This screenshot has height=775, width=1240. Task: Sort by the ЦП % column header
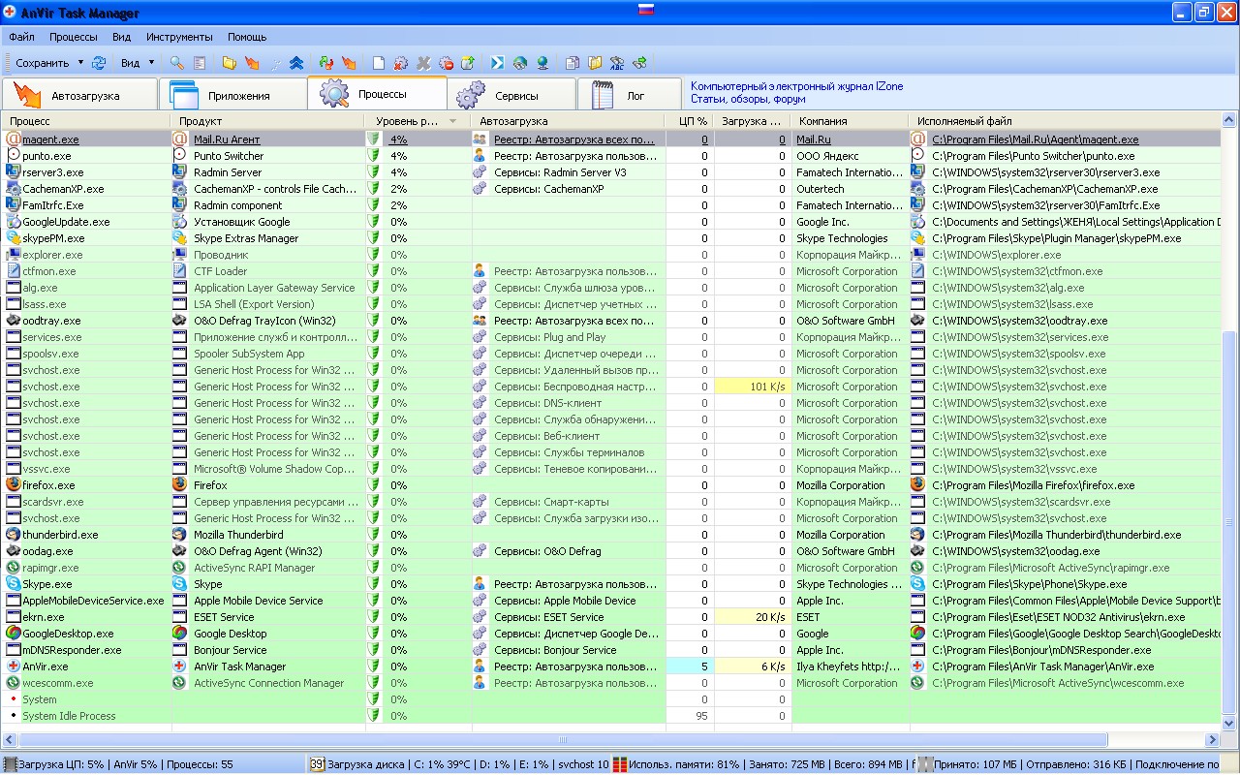coord(690,121)
